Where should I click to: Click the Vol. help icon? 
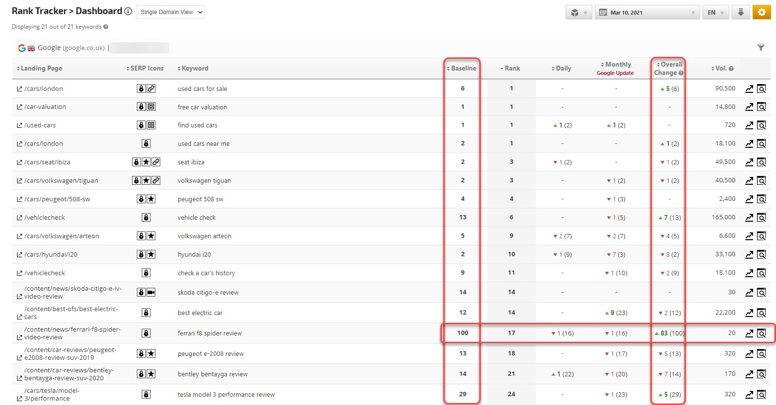pos(731,69)
